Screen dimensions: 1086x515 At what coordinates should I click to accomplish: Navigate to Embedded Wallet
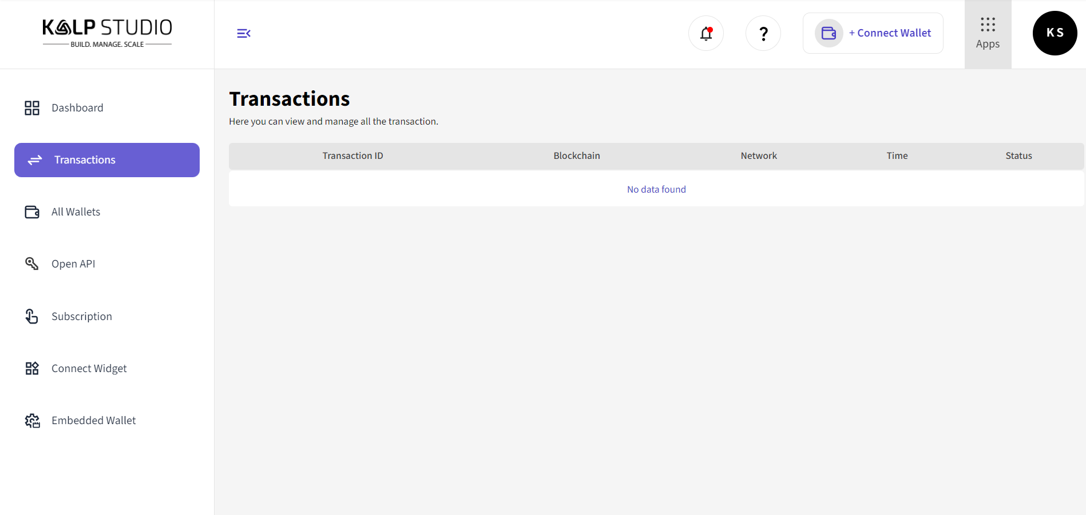[x=93, y=421]
